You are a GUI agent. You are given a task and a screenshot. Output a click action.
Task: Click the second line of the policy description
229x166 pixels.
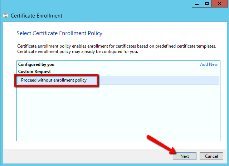pyautogui.click(x=77, y=52)
